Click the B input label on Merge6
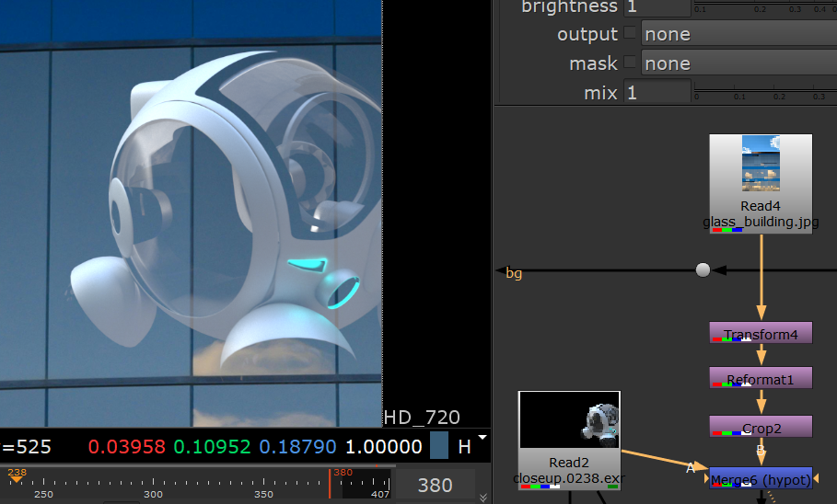Image resolution: width=837 pixels, height=504 pixels. (761, 450)
